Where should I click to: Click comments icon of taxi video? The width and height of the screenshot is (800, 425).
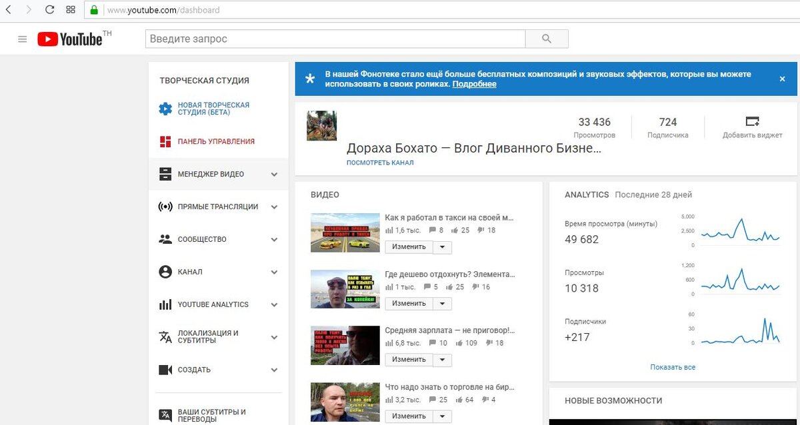coord(432,230)
